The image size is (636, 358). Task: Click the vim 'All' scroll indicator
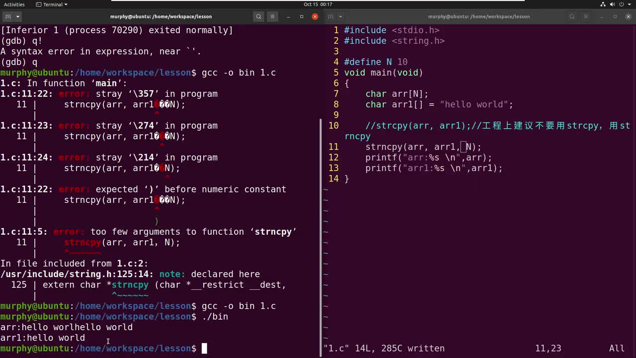(x=617, y=349)
